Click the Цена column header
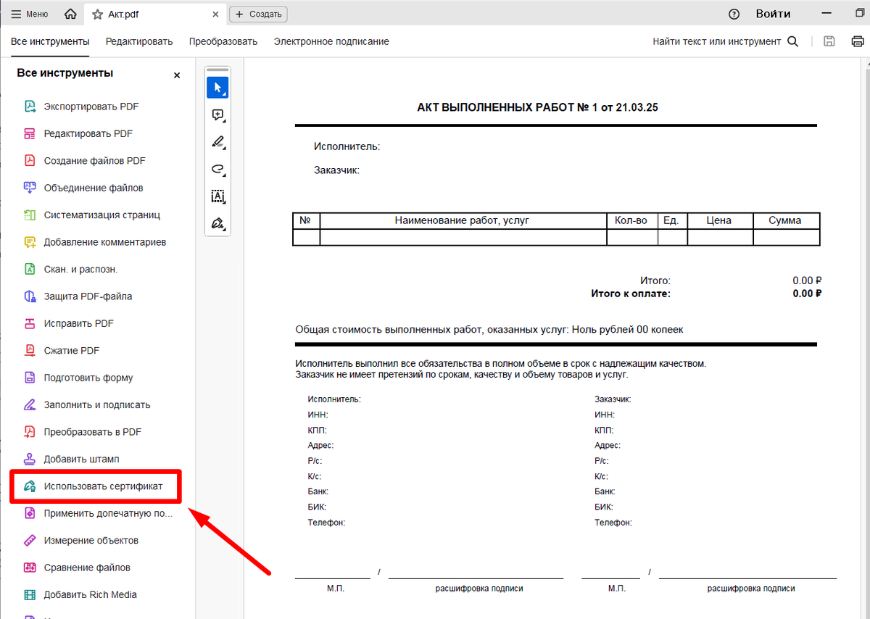This screenshot has height=619, width=870. pyautogui.click(x=718, y=220)
